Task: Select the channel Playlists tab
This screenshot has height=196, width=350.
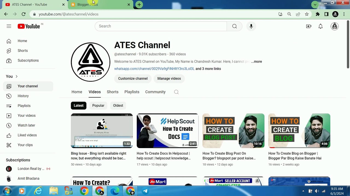Action: pos(132,92)
